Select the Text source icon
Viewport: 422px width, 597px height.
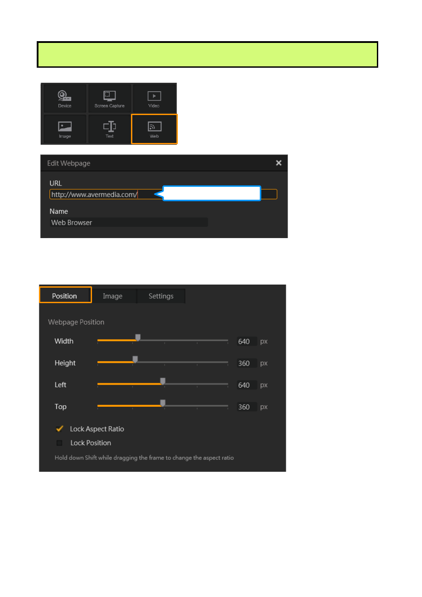point(109,129)
